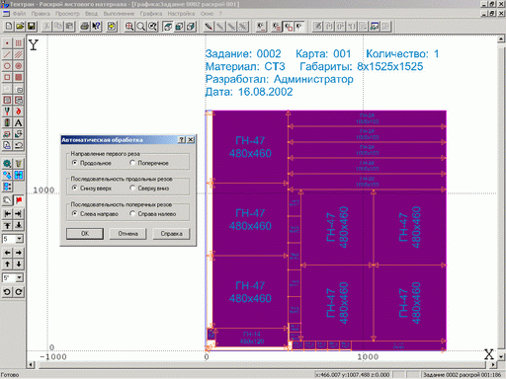Viewport: 506px width, 379px height.
Task: Click the horizontal scrollbar left arrow
Action: (31, 364)
